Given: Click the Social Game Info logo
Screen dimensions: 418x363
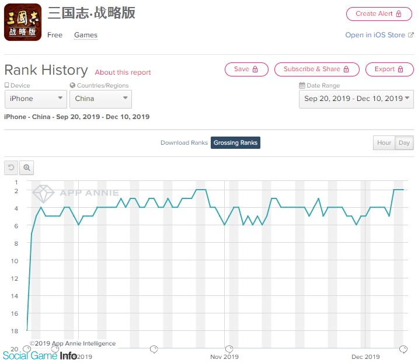Looking at the screenshot, I should 40,356.
